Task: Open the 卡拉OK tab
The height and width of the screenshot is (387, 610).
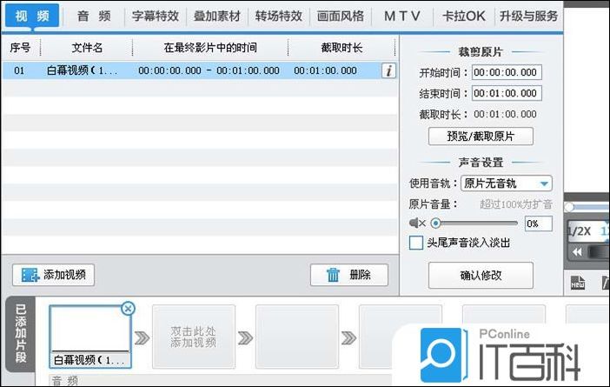Action: tap(464, 16)
